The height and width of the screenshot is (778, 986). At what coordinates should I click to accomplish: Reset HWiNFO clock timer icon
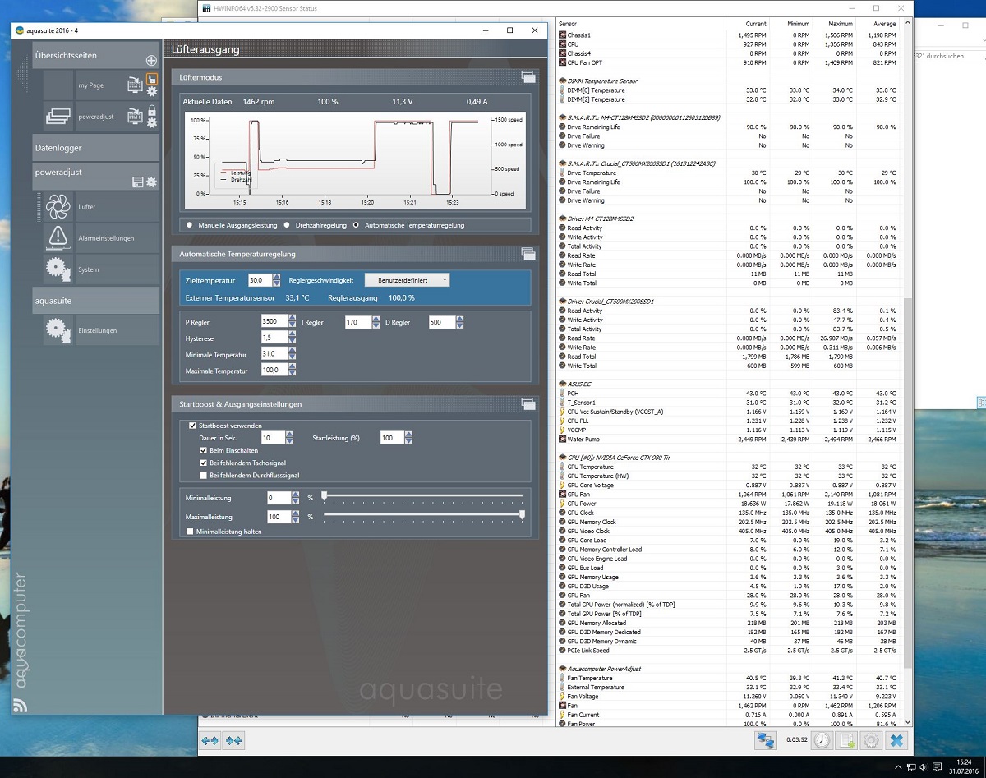822,740
